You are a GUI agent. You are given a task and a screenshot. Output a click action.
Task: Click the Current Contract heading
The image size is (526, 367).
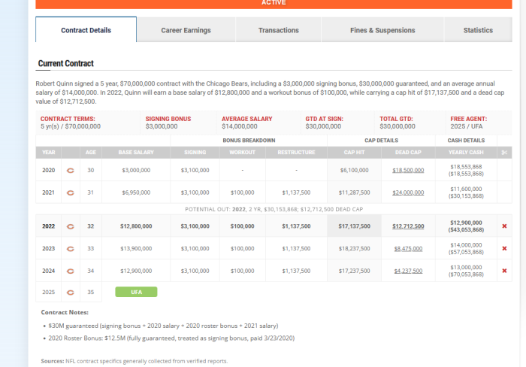point(66,63)
